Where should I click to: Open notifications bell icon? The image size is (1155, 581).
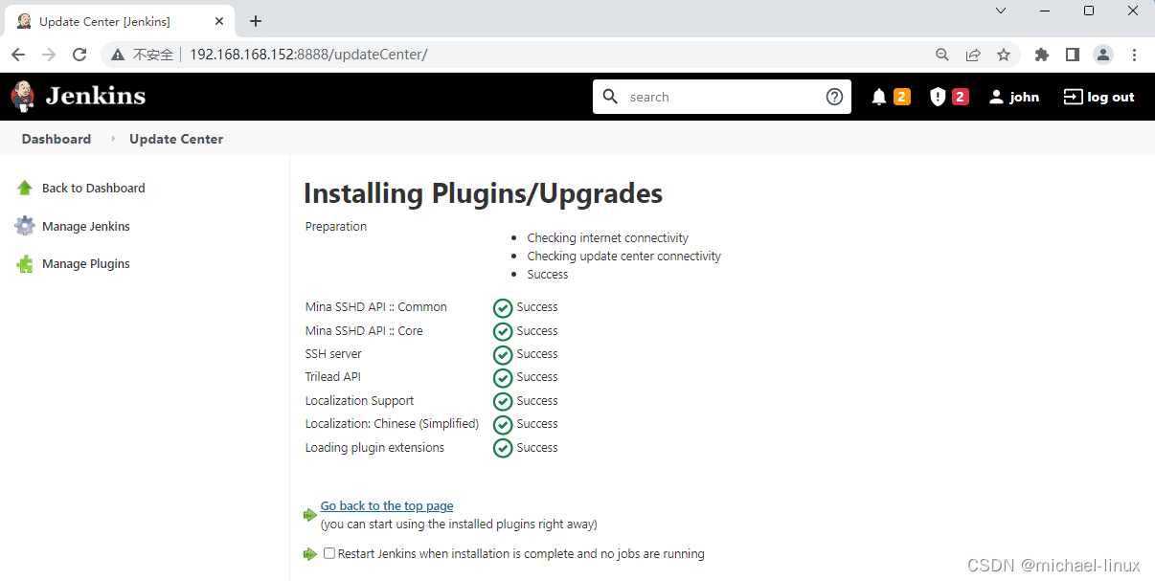[x=878, y=97]
